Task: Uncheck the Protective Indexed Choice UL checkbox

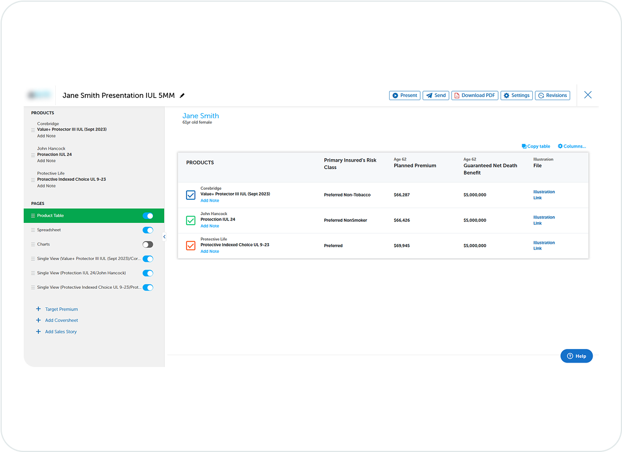Action: [191, 246]
